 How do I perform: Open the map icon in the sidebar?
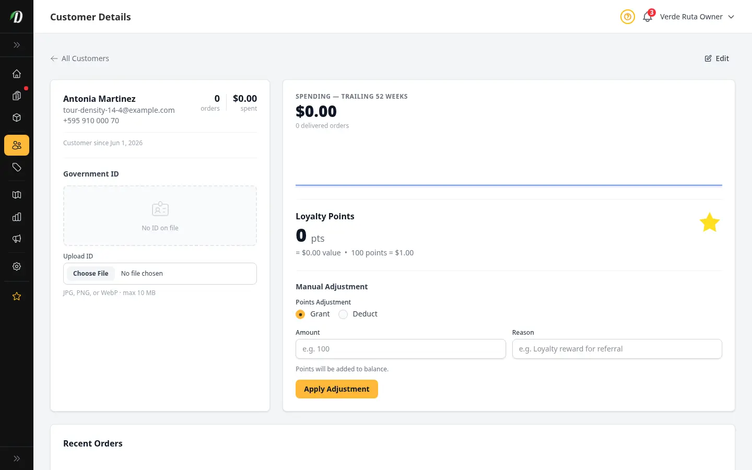[x=17, y=195]
